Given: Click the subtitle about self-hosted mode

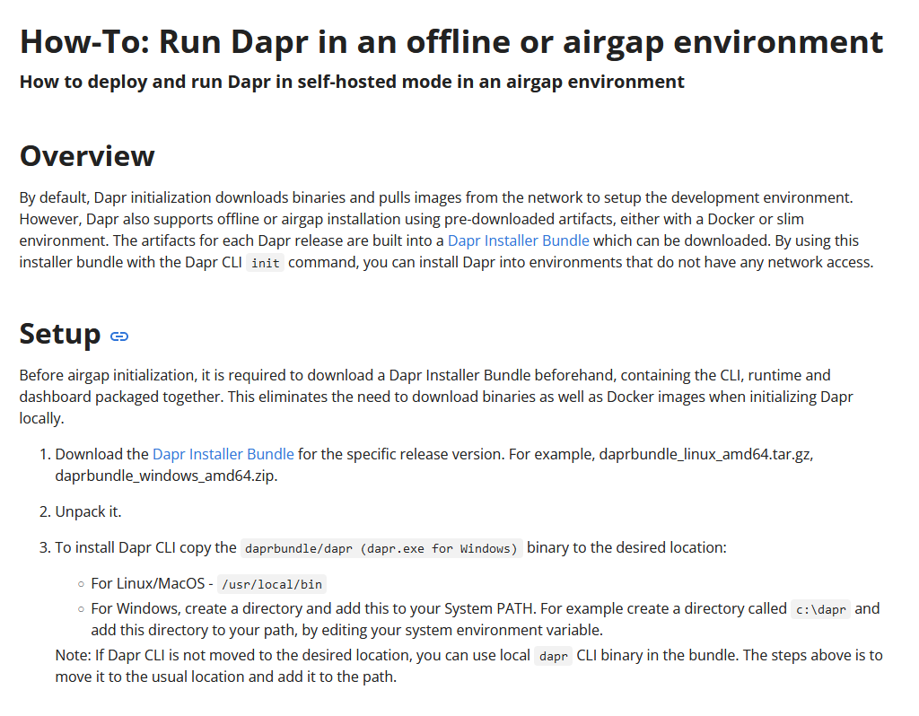Looking at the screenshot, I should pos(352,82).
